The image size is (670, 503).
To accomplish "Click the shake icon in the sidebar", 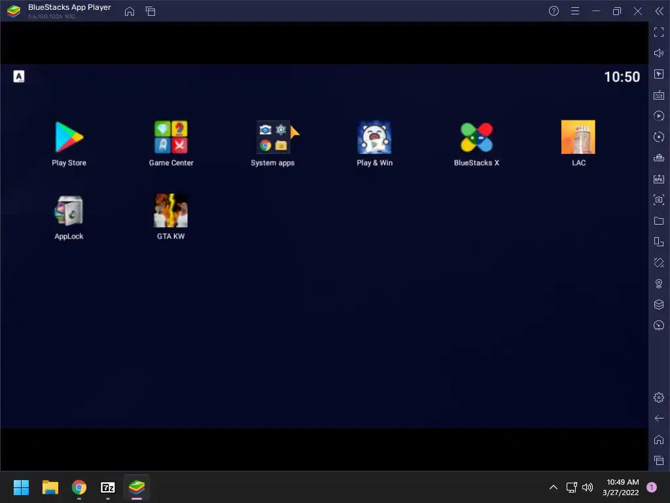I will [659, 263].
